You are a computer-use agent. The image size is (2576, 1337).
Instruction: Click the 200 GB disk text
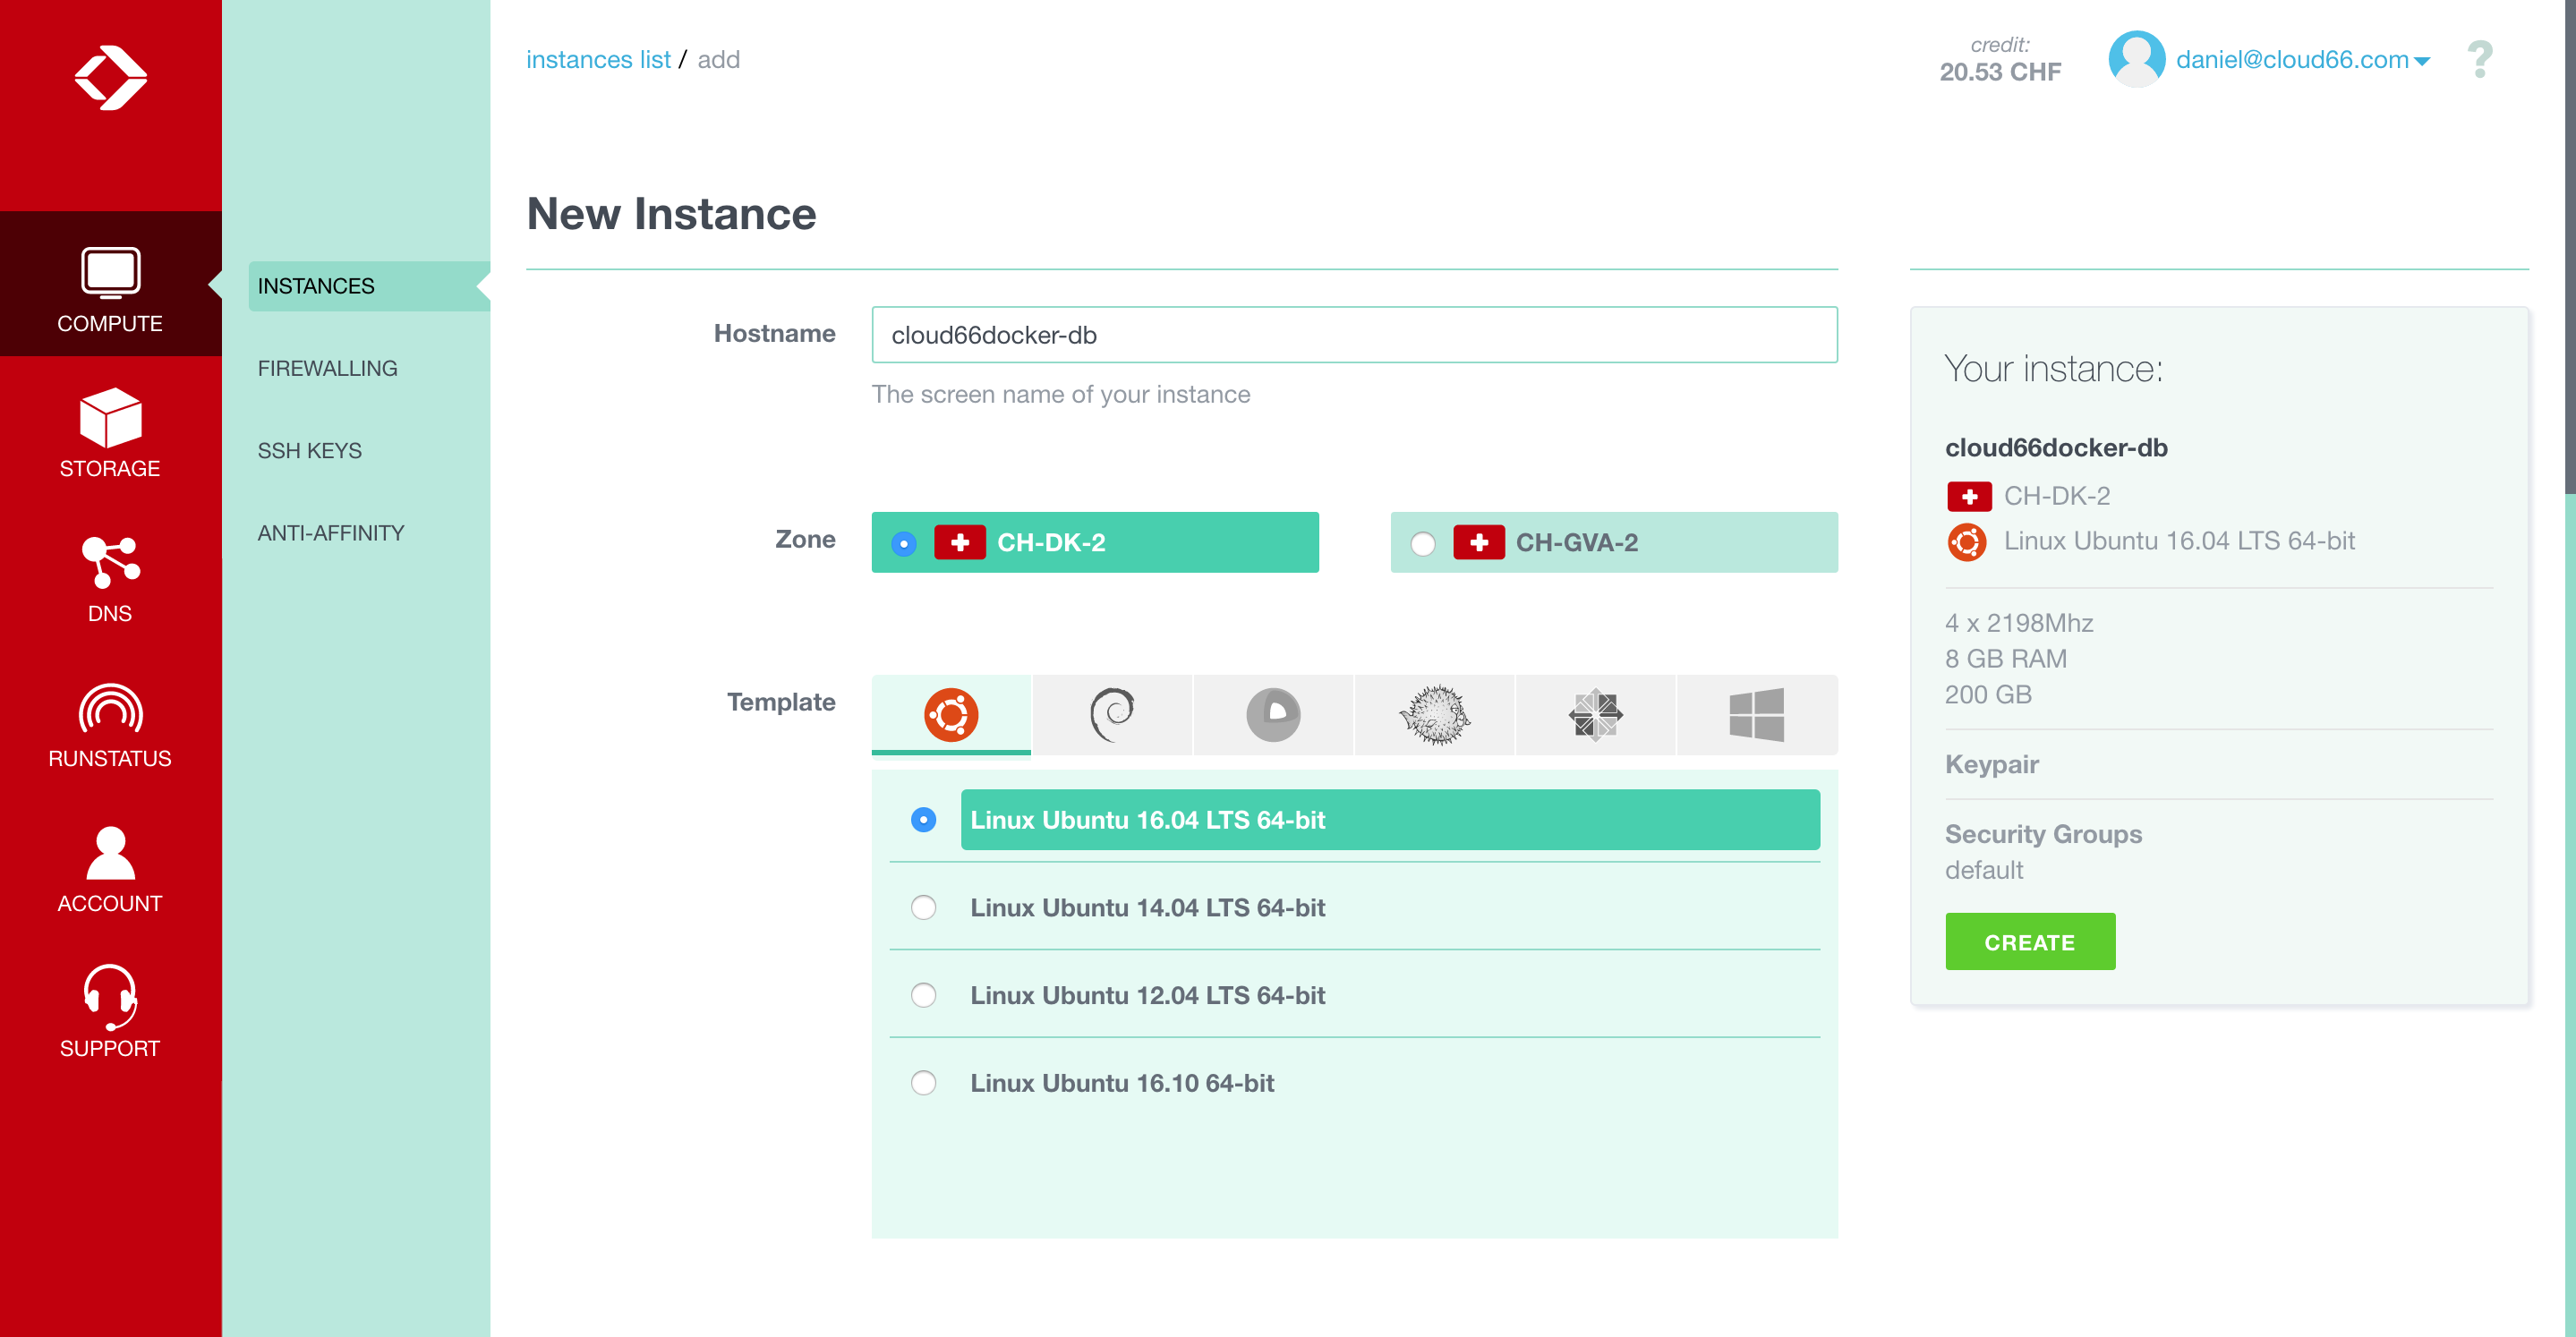pyautogui.click(x=1988, y=694)
